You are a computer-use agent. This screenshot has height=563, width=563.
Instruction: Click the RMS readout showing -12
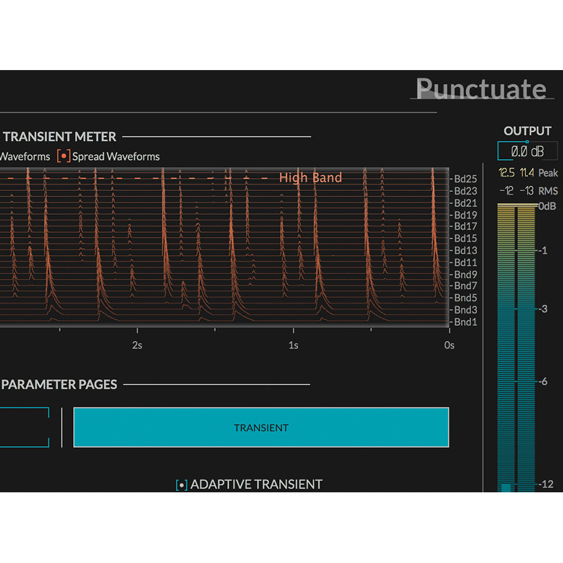(508, 190)
